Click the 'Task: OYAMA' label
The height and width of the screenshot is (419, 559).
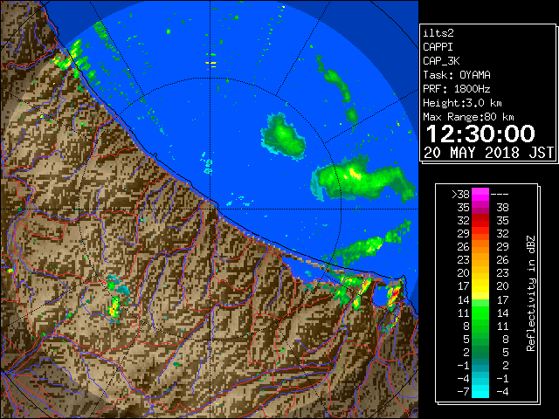point(457,75)
